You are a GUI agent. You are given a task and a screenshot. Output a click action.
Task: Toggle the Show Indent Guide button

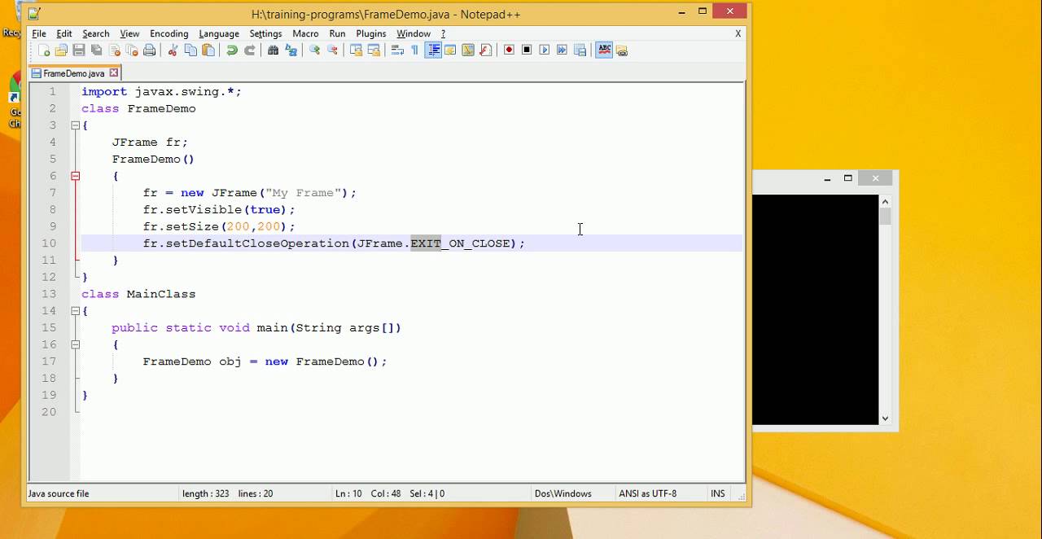click(x=433, y=50)
